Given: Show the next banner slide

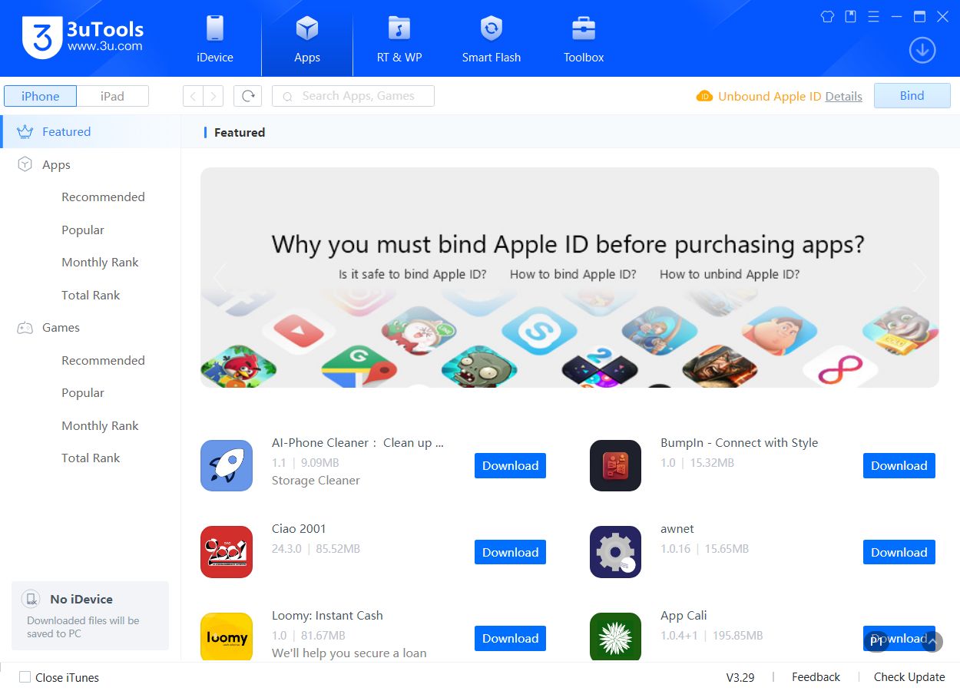Looking at the screenshot, I should click(919, 277).
